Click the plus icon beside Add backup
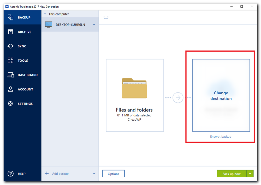 click(x=47, y=174)
